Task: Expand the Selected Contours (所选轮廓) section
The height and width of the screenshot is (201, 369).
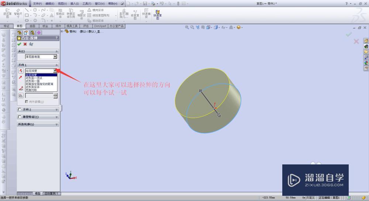Action: click(56, 124)
